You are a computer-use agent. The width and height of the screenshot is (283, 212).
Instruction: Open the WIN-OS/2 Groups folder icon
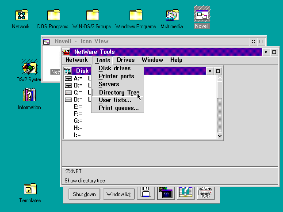(92, 15)
